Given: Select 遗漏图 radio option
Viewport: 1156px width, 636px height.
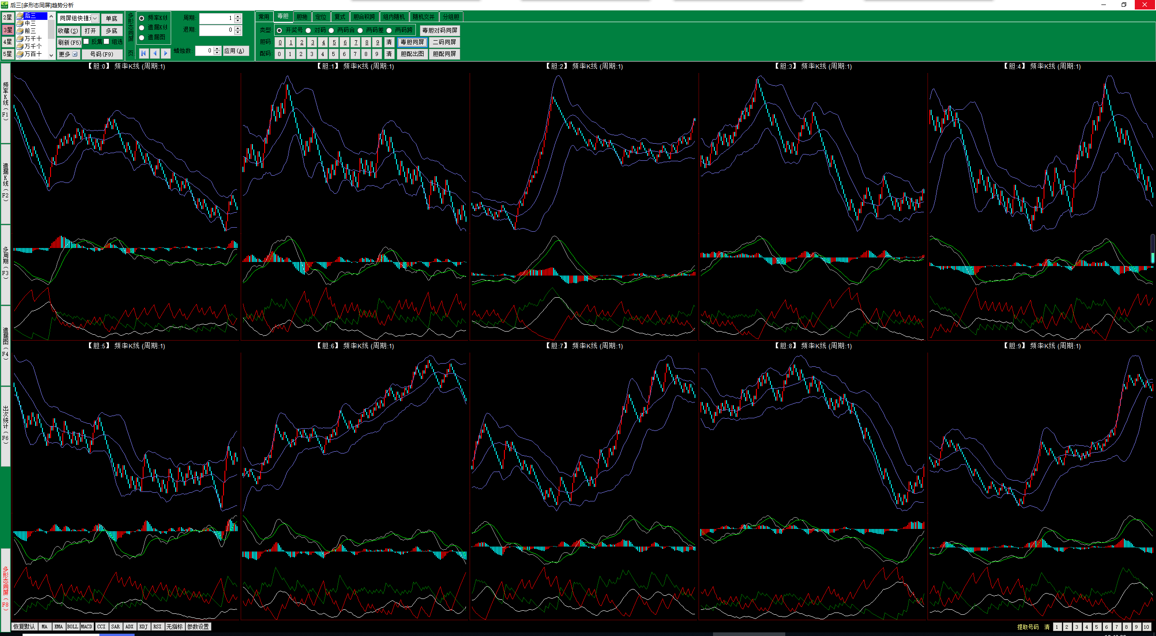Looking at the screenshot, I should point(142,37).
